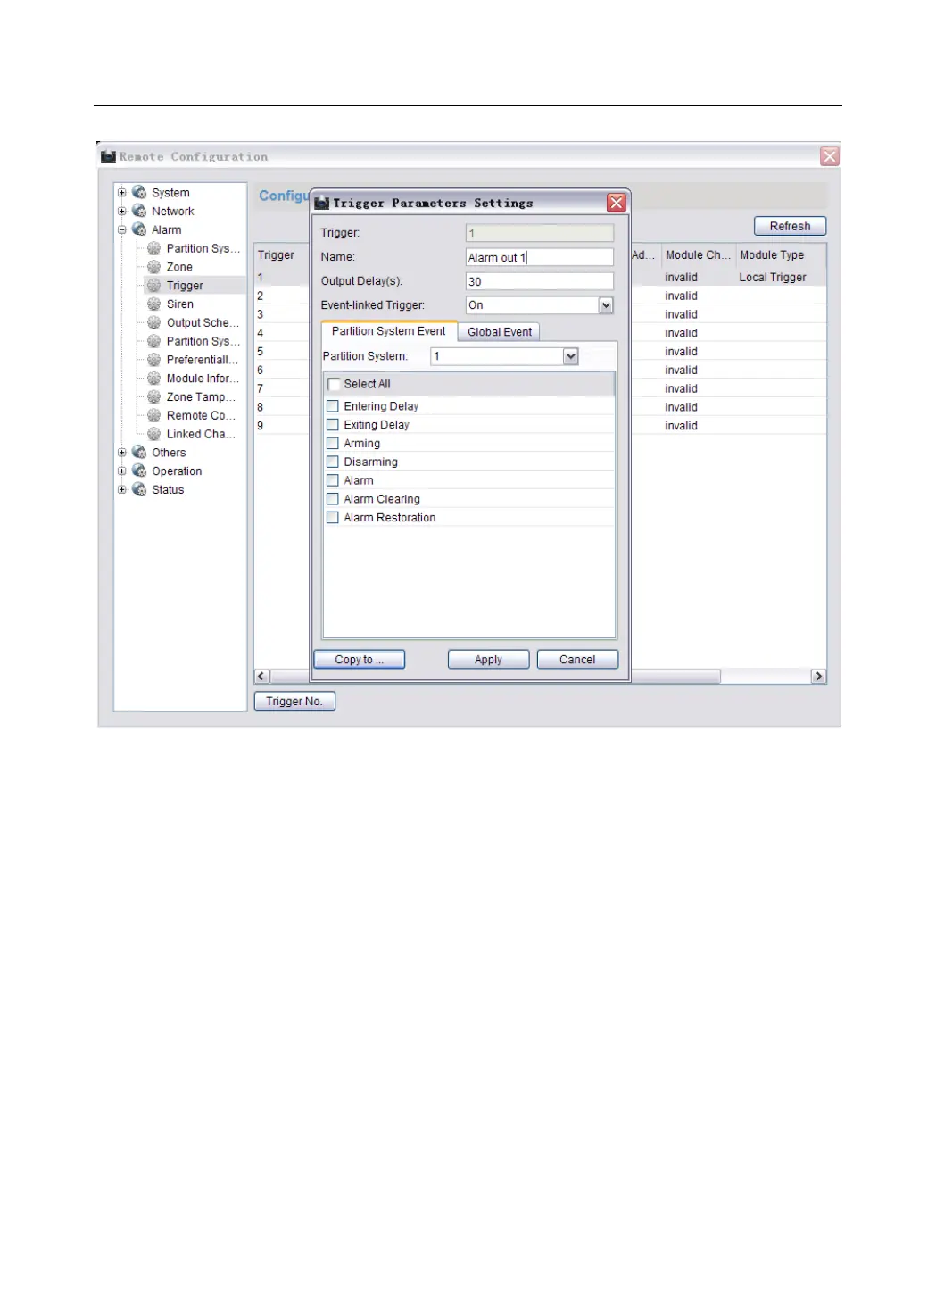Click the Alarm globe icon in tree
Screen dimensions: 936x1316
tap(139, 229)
